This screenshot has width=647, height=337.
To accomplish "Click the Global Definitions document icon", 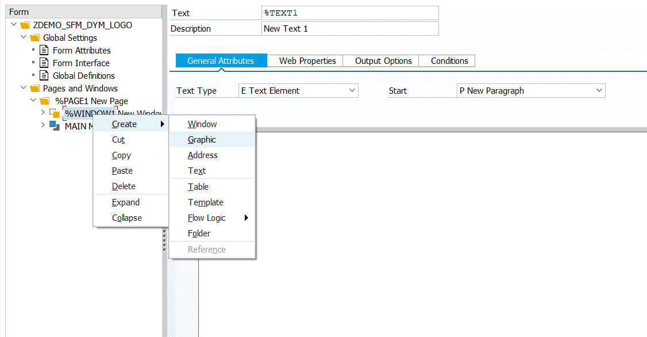I will [x=44, y=76].
